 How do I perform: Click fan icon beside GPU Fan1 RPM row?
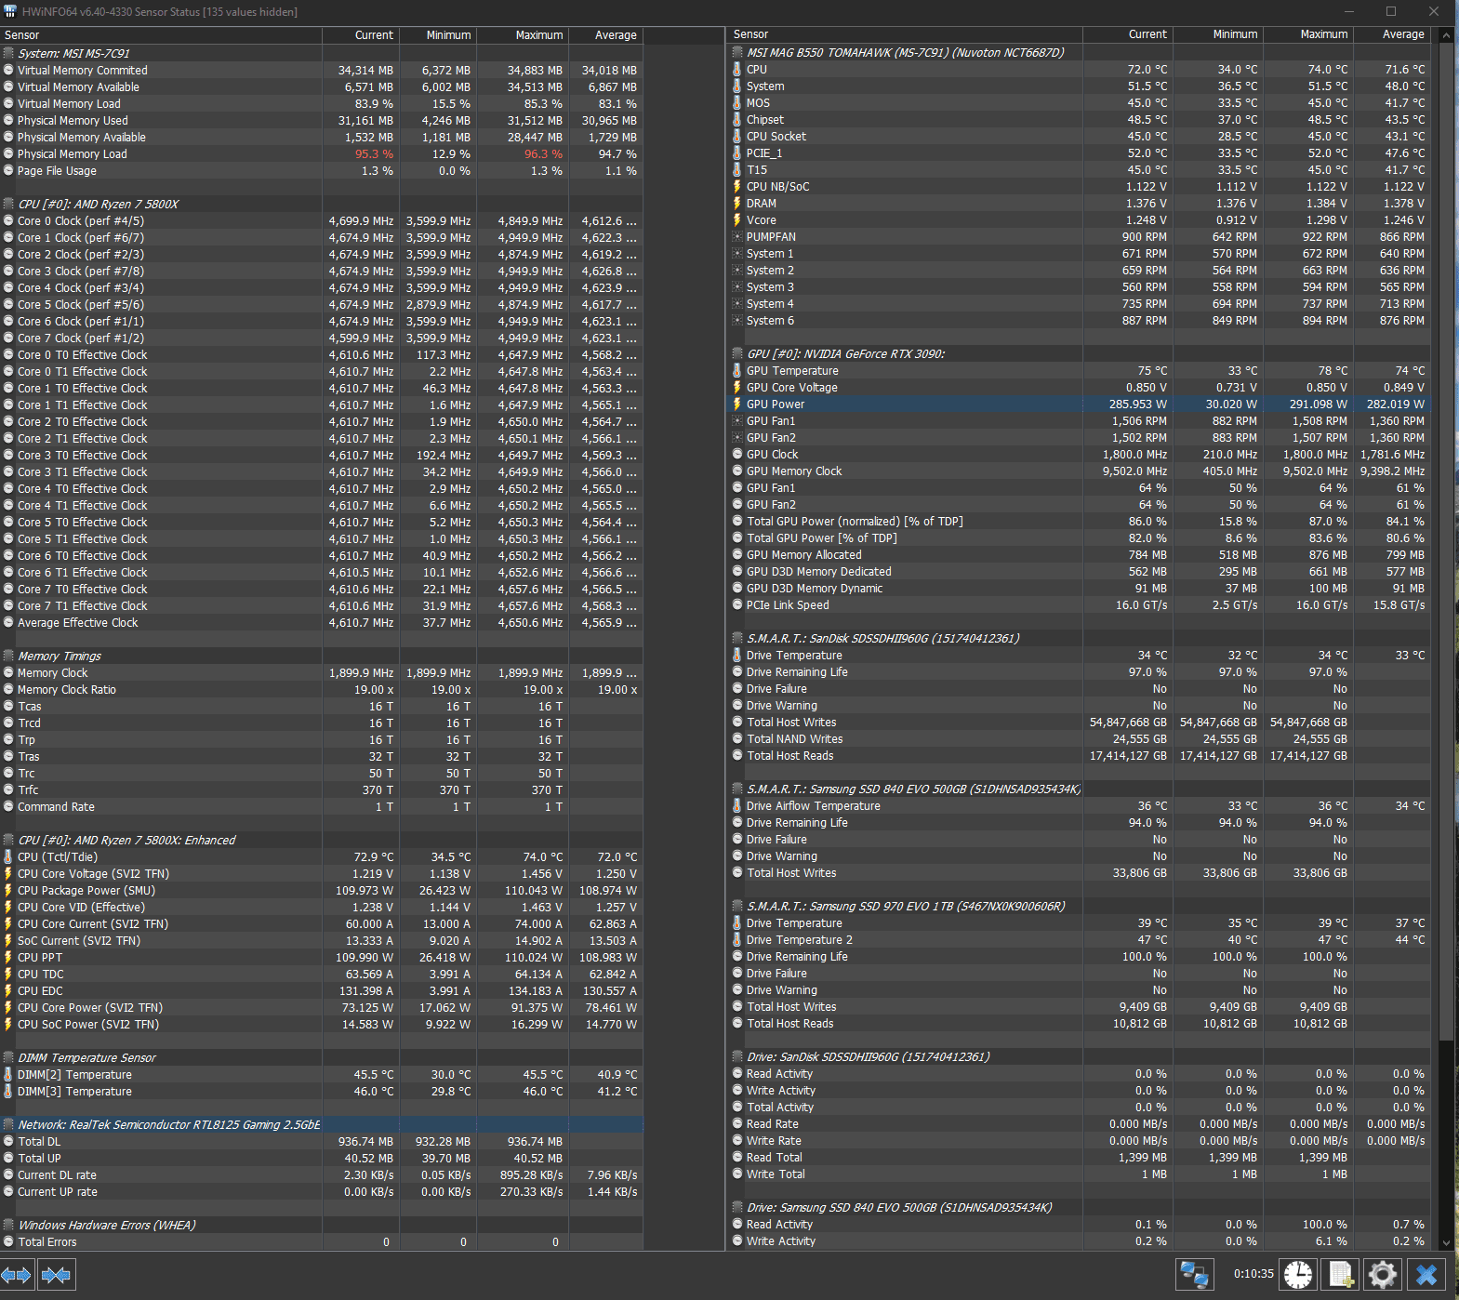tap(737, 420)
